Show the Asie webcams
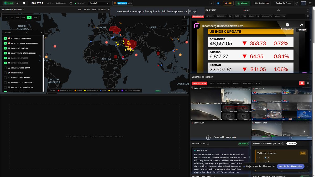The image size is (315, 177). pyautogui.click(x=258, y=83)
